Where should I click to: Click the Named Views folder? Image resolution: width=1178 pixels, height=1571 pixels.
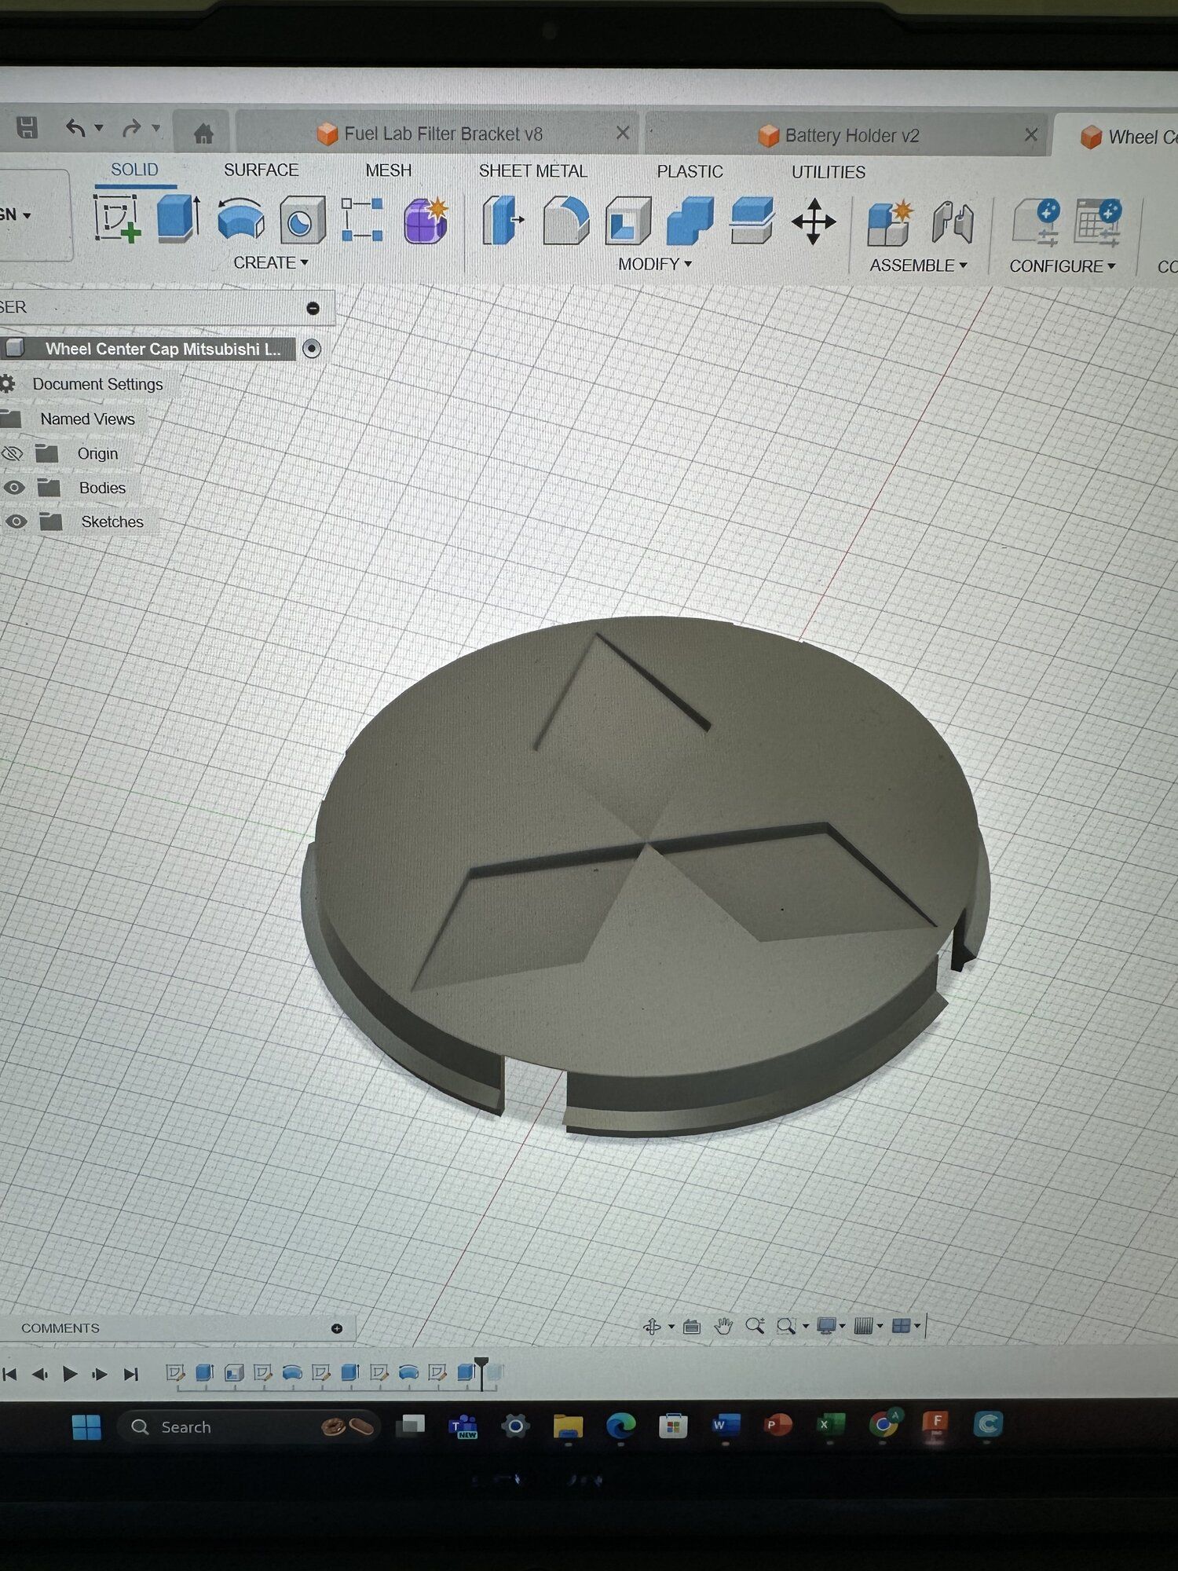pyautogui.click(x=87, y=419)
